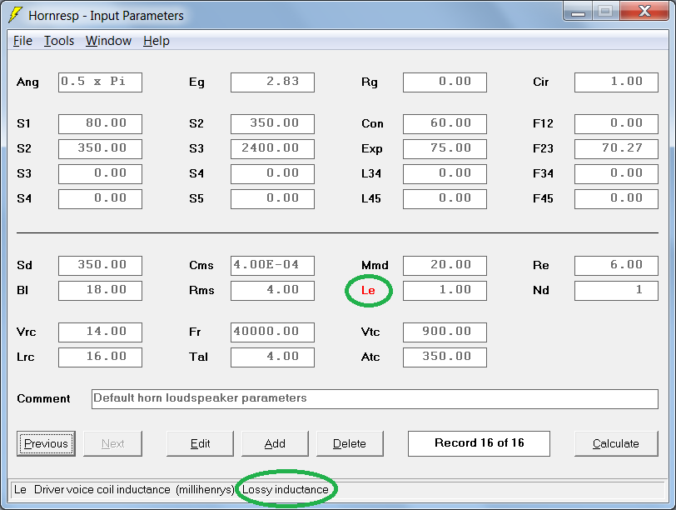
Task: Click the Previous record button
Action: point(46,443)
